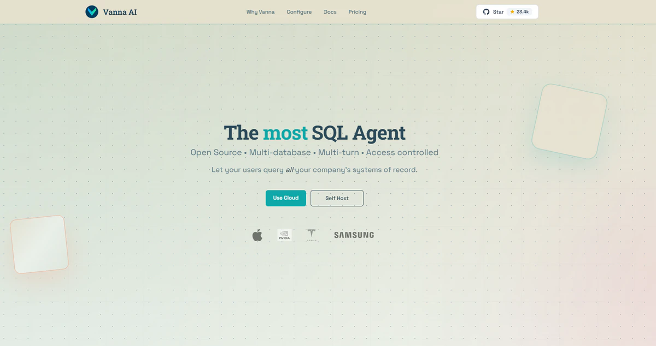Click the Vanna AI logo icon
This screenshot has width=656, height=346.
coord(92,11)
